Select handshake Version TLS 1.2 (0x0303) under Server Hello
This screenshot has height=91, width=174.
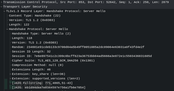[35, 42]
